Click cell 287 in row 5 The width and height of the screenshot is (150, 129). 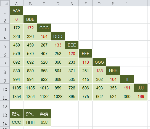pos(44,45)
